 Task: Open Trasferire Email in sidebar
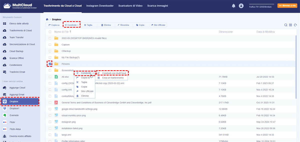pyautogui.click(x=17, y=72)
